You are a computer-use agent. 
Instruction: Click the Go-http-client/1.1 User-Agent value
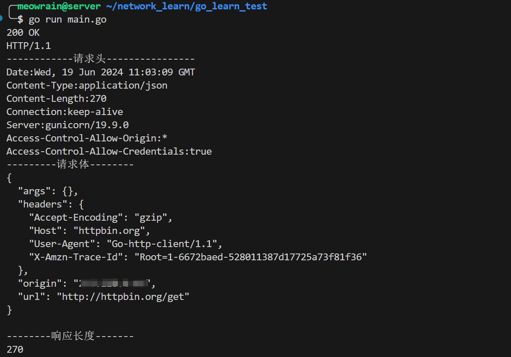coord(164,244)
